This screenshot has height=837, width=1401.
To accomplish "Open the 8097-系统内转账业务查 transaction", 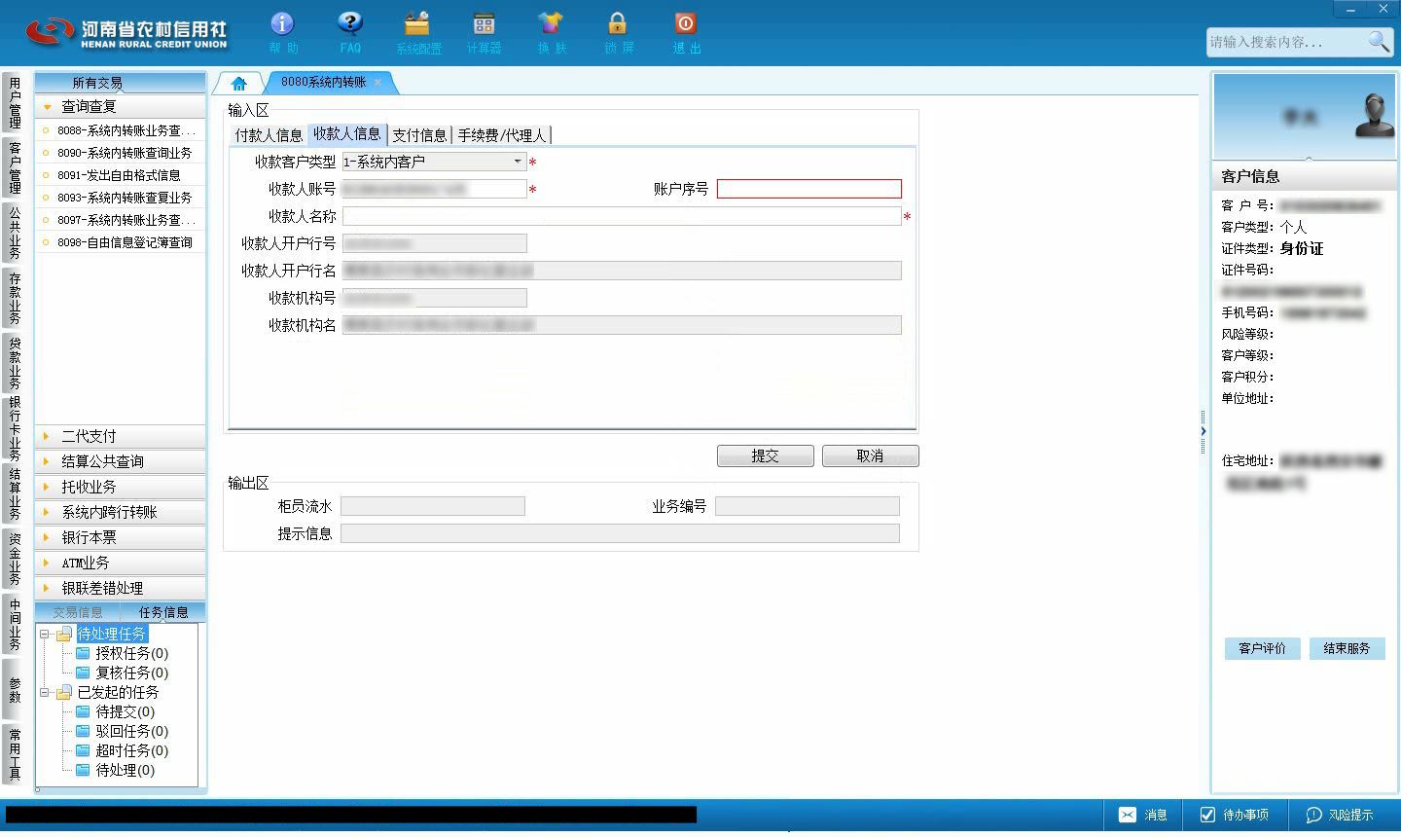I will [x=121, y=219].
